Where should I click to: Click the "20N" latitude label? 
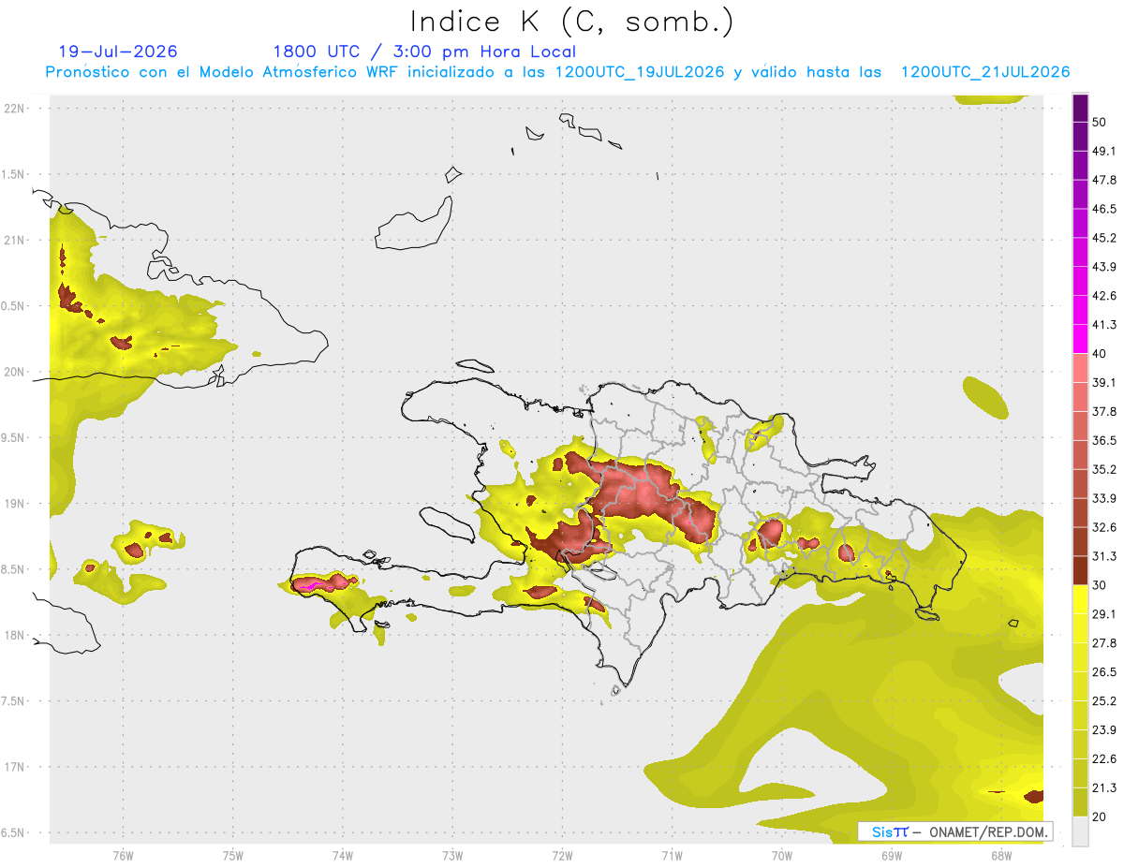pyautogui.click(x=14, y=372)
